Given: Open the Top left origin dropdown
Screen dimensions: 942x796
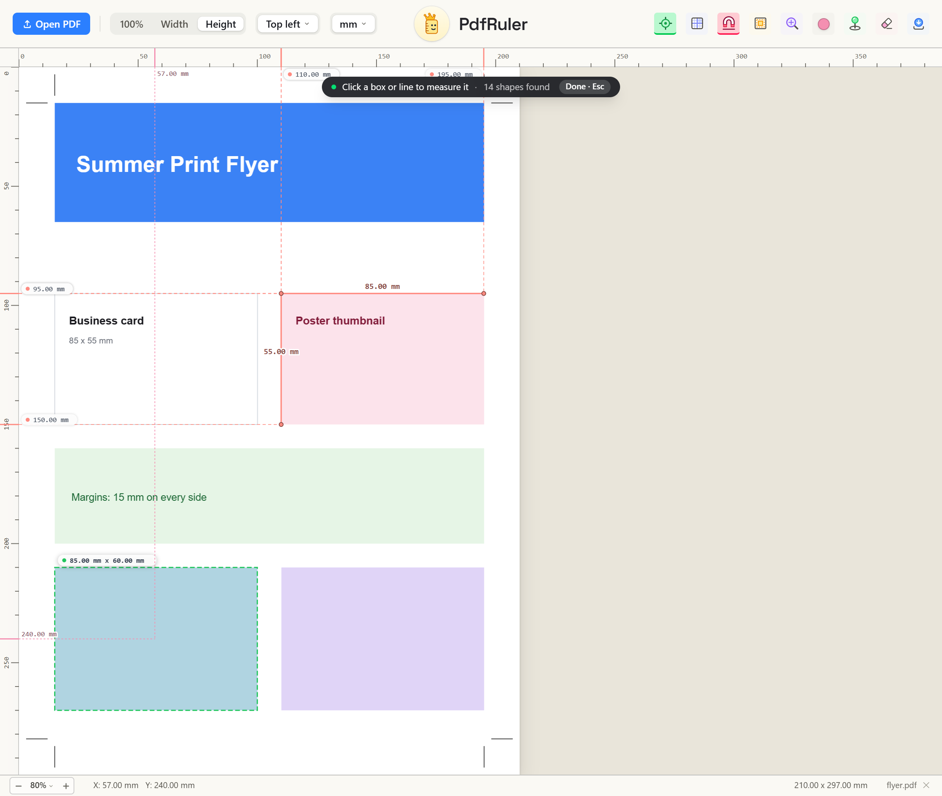Looking at the screenshot, I should tap(288, 24).
